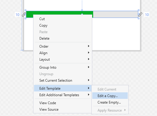Select the top-center resize handle of progress bar

tap(82, 10)
